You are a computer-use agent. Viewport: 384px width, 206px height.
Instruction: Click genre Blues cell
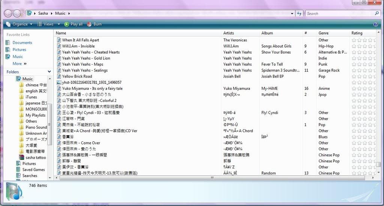point(323,137)
